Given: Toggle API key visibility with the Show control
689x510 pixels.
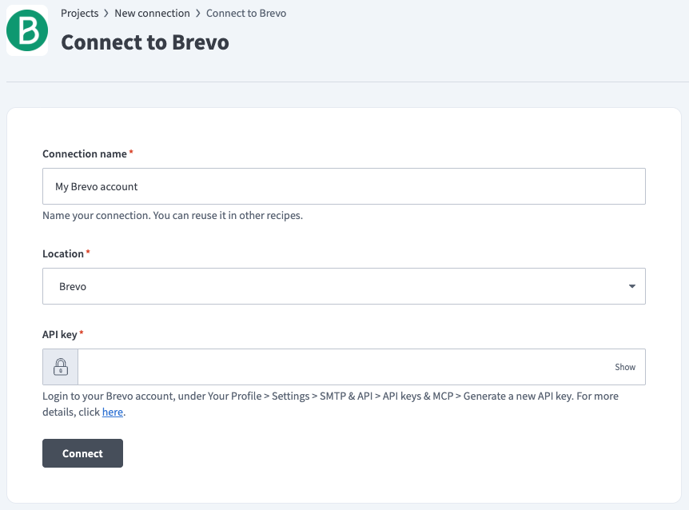Looking at the screenshot, I should pyautogui.click(x=625, y=366).
